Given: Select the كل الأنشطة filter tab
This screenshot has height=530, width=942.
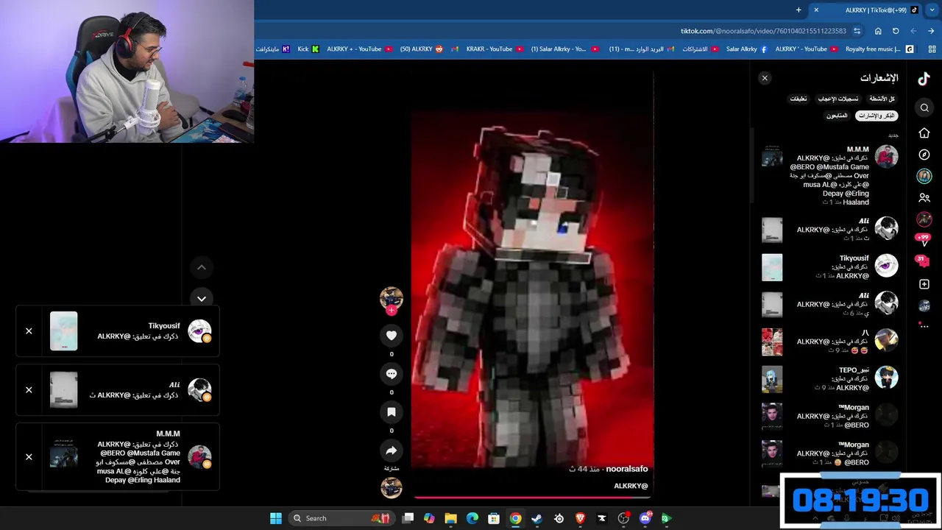Looking at the screenshot, I should [x=882, y=99].
